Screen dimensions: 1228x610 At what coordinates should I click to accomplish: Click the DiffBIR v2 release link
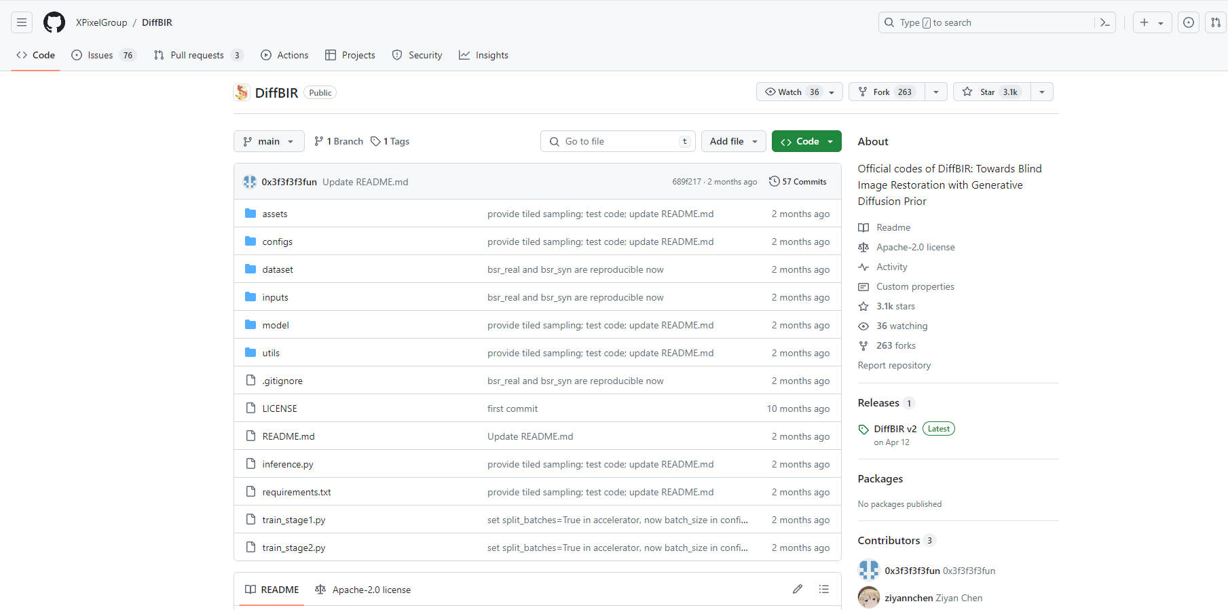tap(895, 429)
